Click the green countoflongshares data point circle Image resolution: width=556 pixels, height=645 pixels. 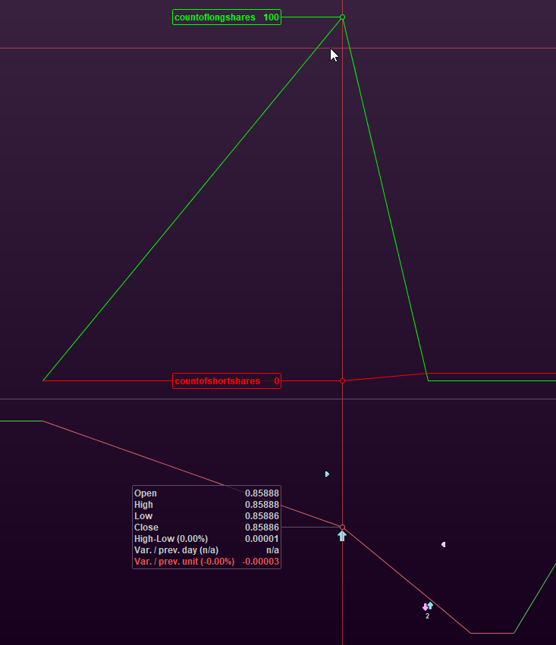[342, 17]
